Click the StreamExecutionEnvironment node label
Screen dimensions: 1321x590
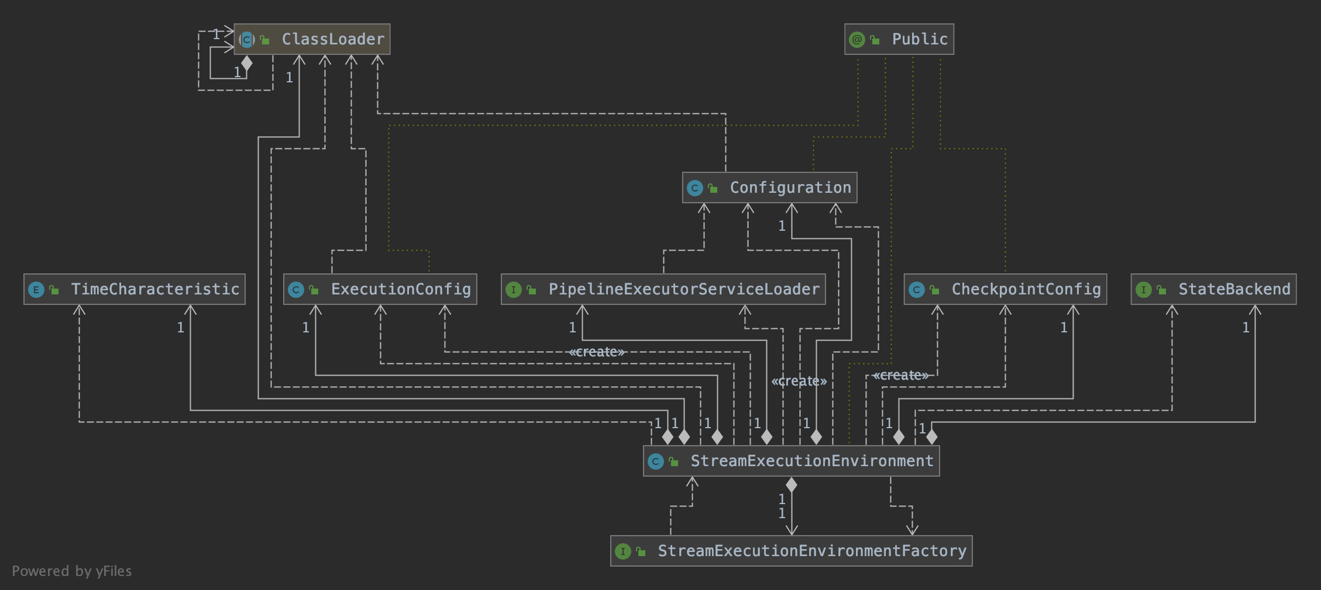pyautogui.click(x=812, y=461)
